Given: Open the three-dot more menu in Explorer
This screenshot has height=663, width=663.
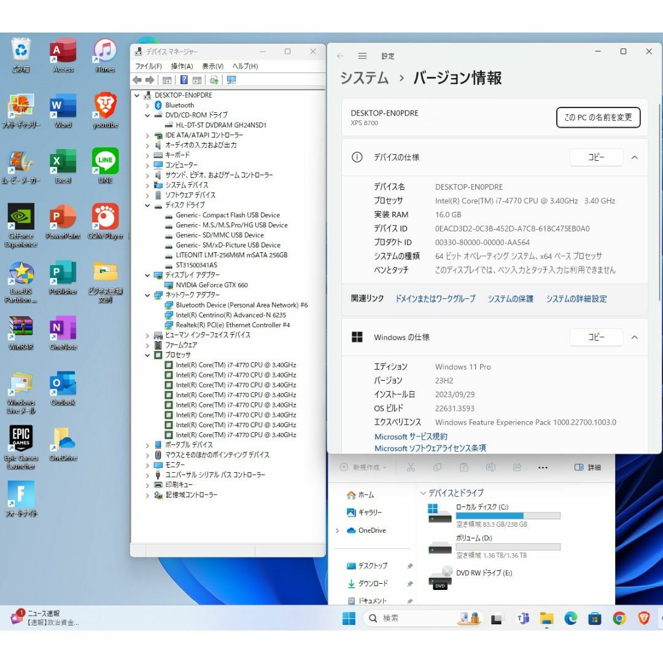Looking at the screenshot, I should click(543, 467).
